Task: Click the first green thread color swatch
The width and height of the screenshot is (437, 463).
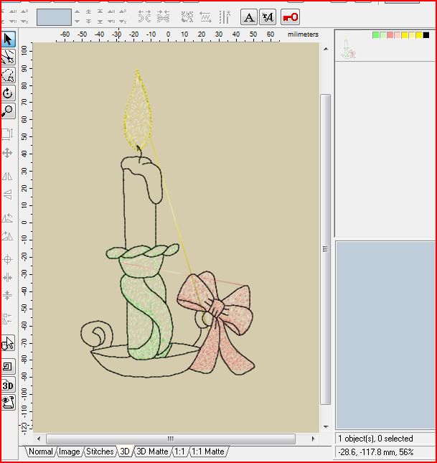Action: click(375, 35)
